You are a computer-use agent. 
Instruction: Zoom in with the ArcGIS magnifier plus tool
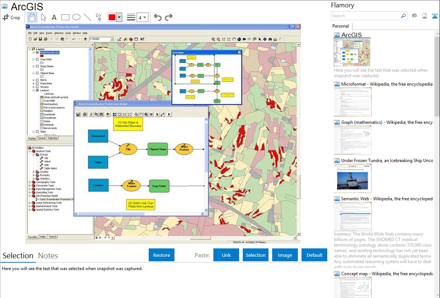[213, 39]
